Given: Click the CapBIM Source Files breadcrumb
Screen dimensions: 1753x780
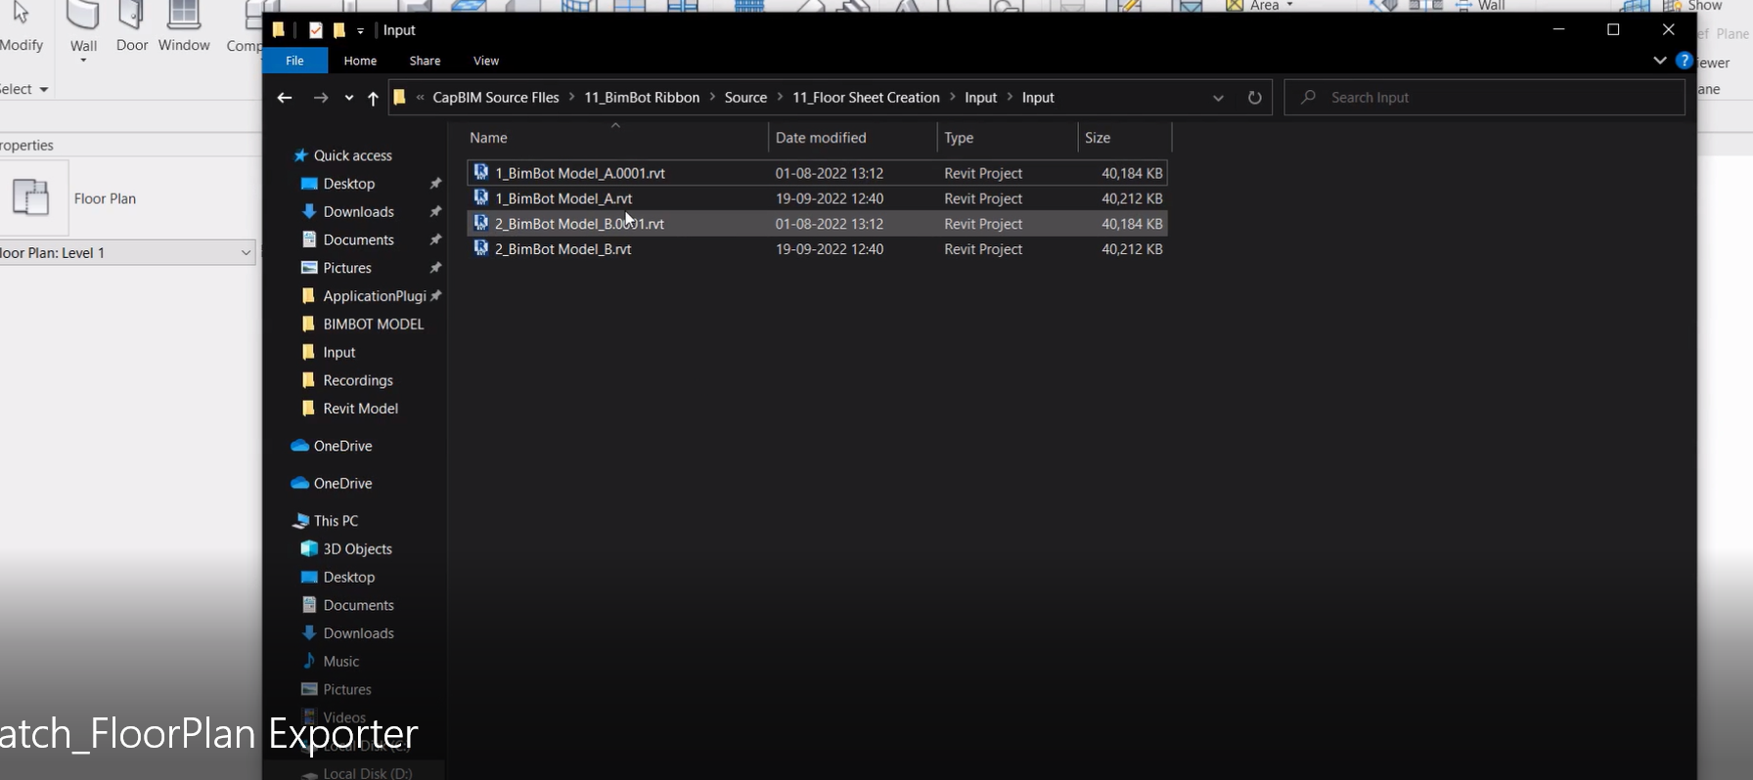Looking at the screenshot, I should point(496,98).
